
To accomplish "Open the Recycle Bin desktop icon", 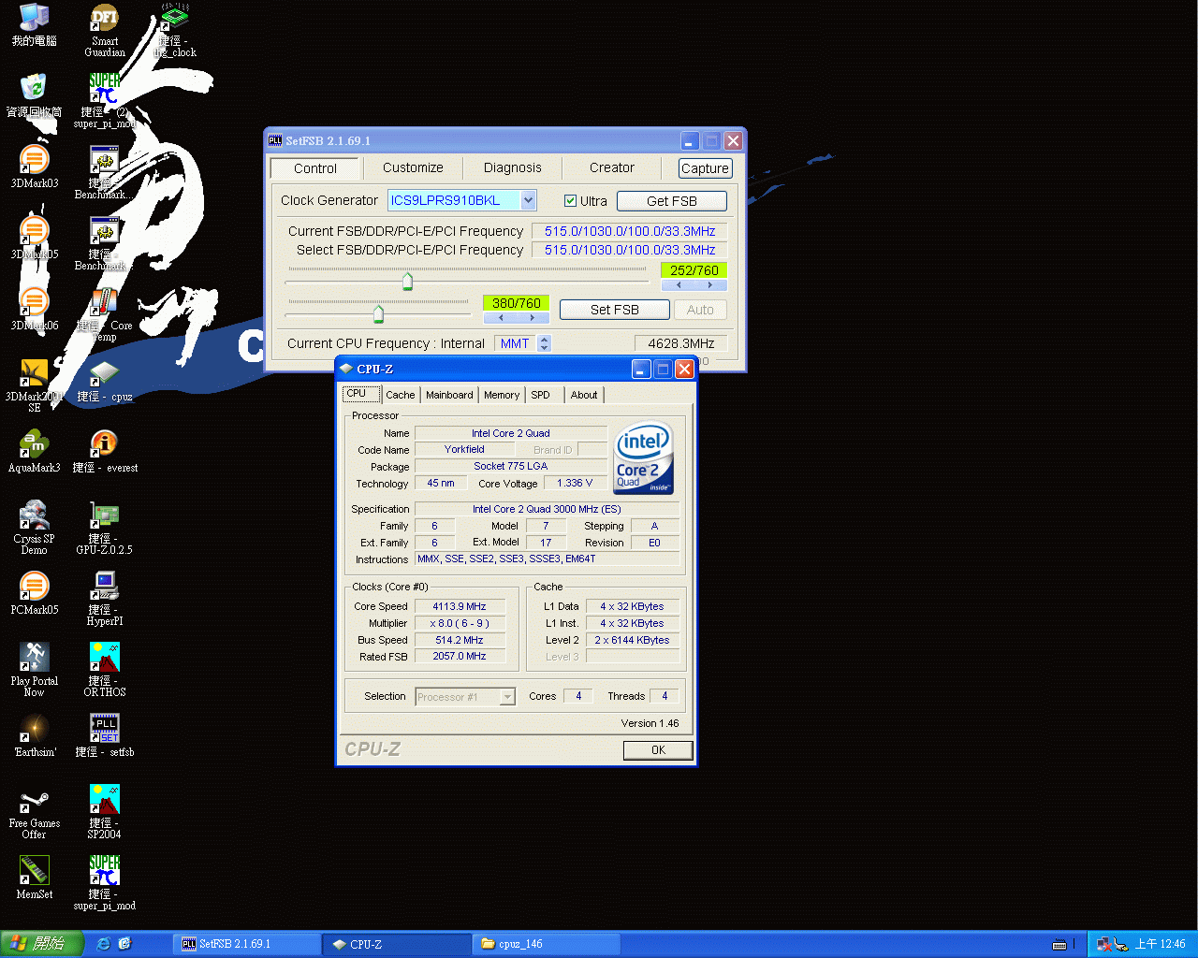I will pyautogui.click(x=35, y=95).
